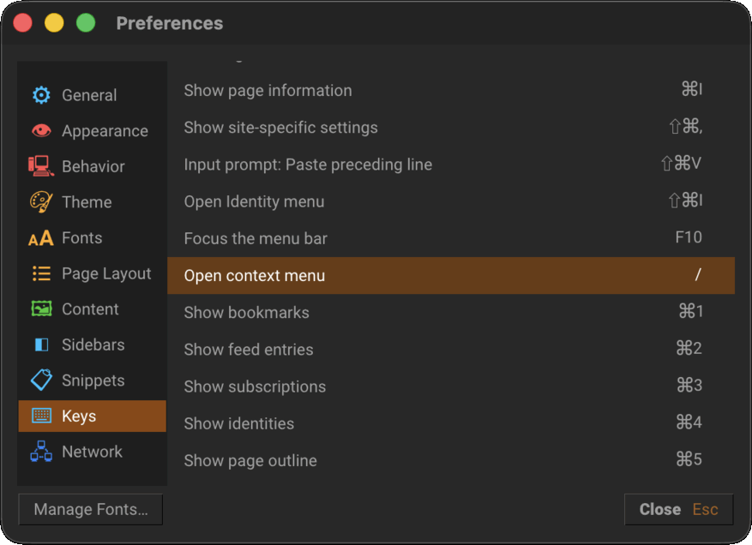Click the Appearance eye icon

click(41, 131)
